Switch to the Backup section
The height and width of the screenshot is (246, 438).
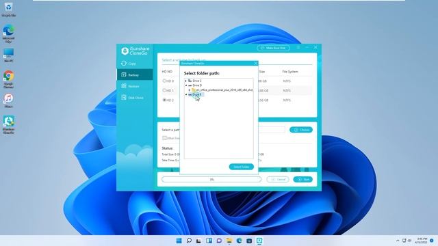135,74
